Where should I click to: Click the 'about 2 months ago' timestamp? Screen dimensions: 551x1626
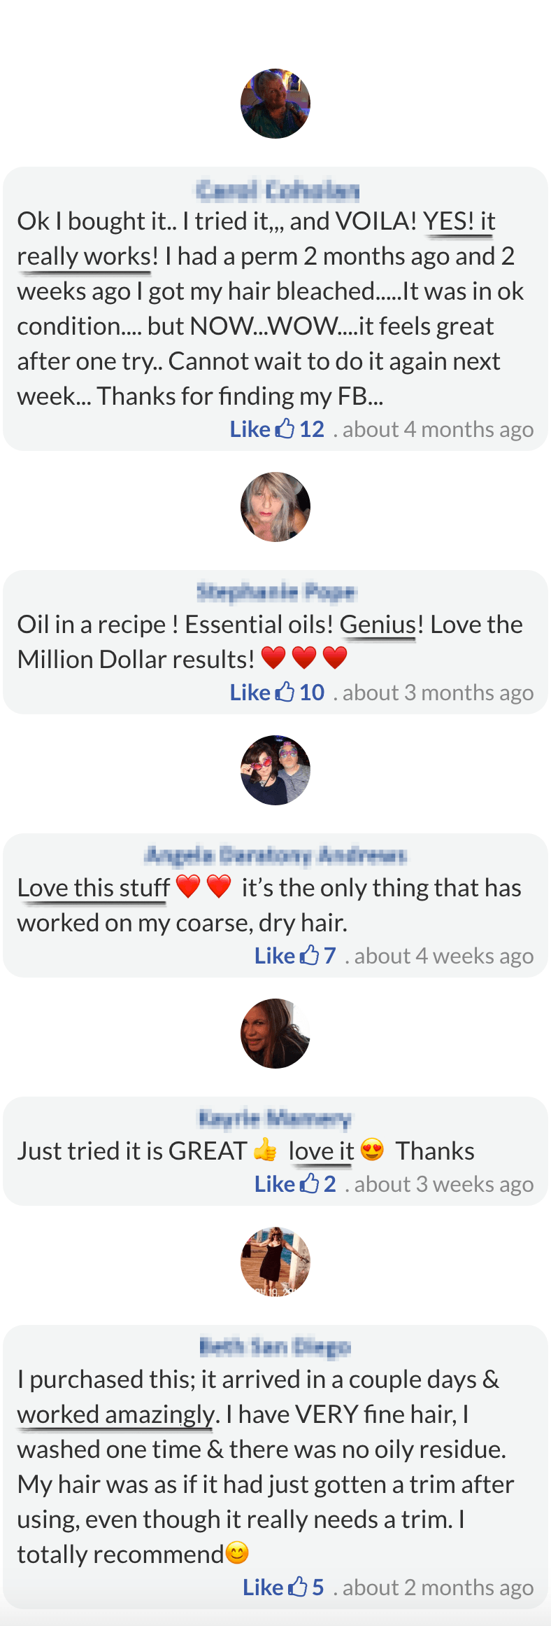click(438, 1587)
